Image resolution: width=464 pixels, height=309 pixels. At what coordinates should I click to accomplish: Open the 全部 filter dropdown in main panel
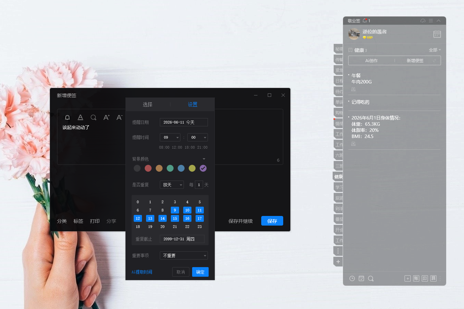pyautogui.click(x=435, y=50)
